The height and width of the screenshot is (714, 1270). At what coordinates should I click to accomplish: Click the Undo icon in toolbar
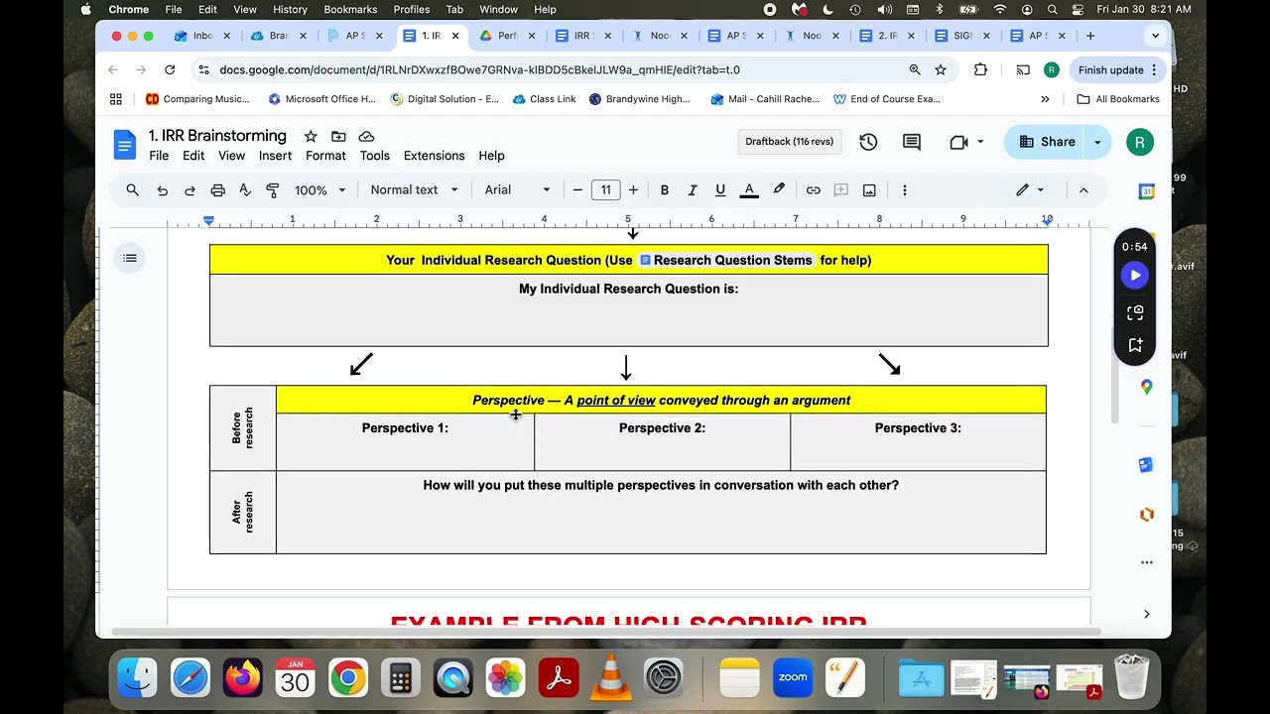162,190
